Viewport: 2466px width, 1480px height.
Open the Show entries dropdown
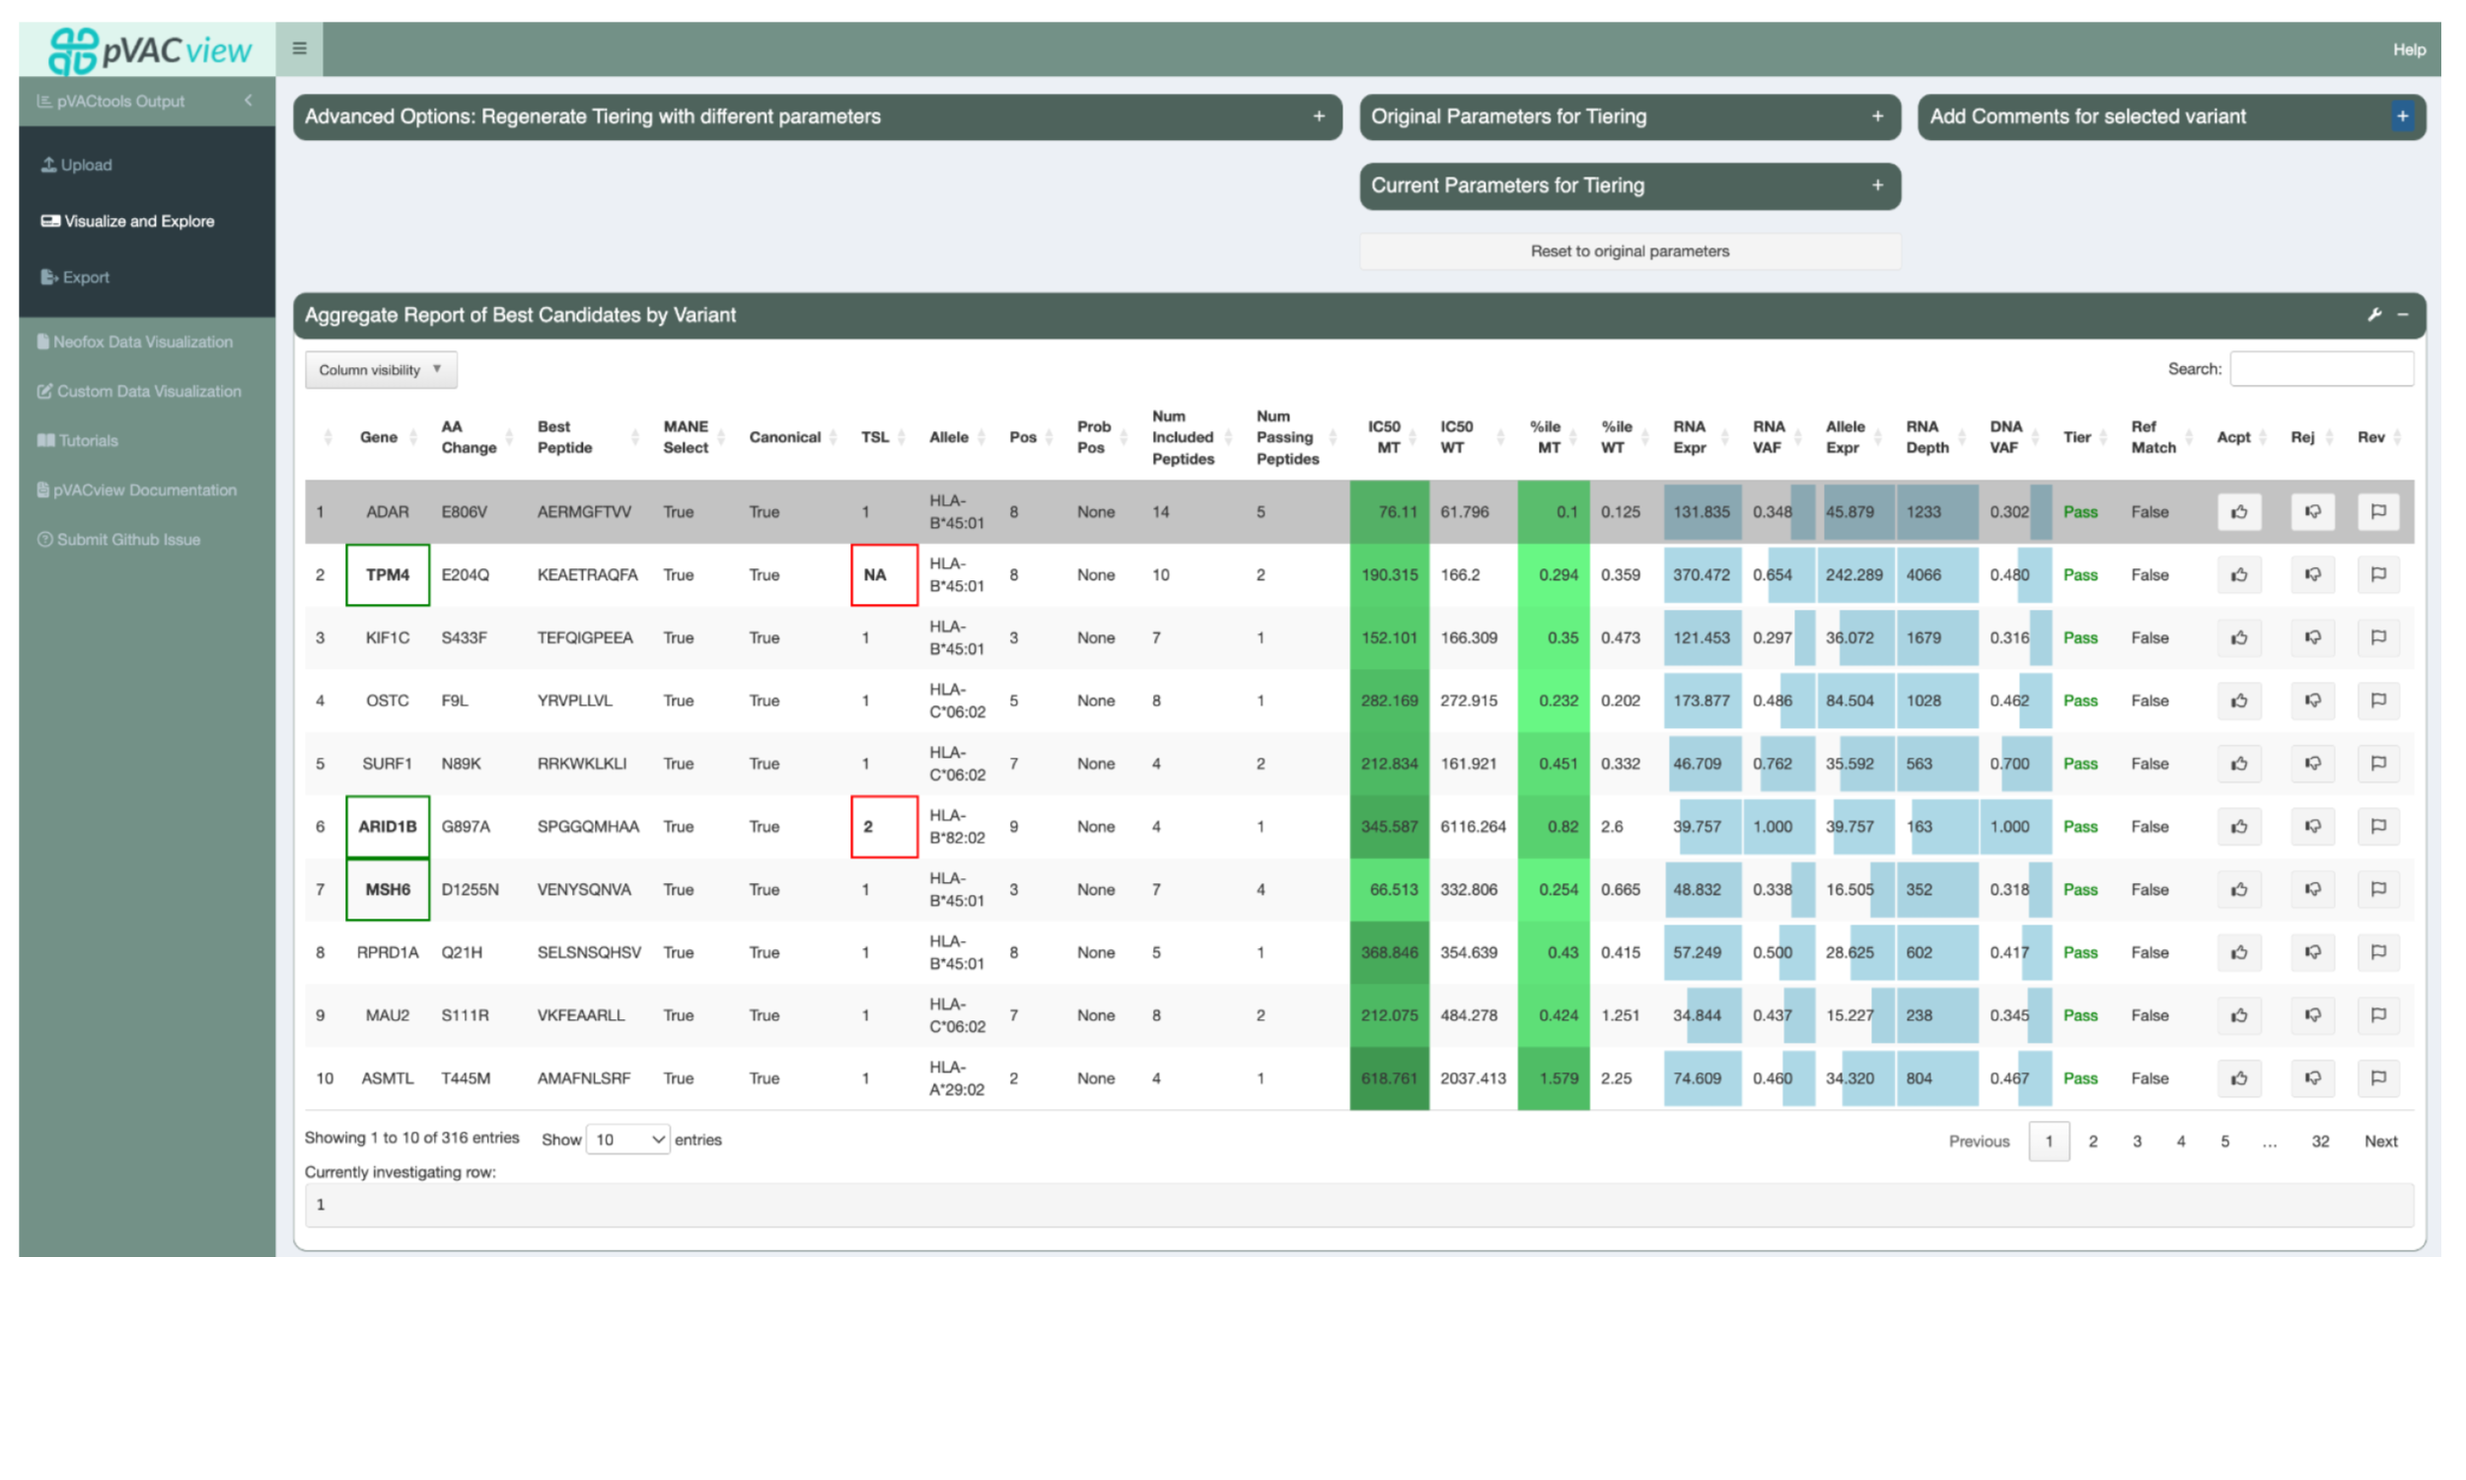(627, 1139)
